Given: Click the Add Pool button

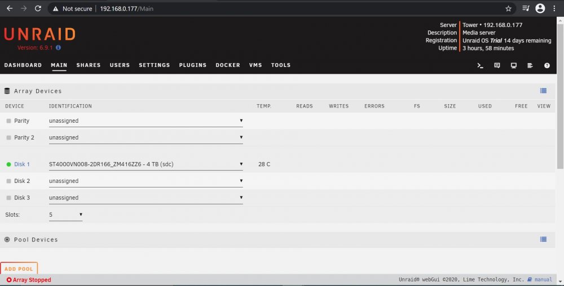Looking at the screenshot, I should tap(19, 269).
